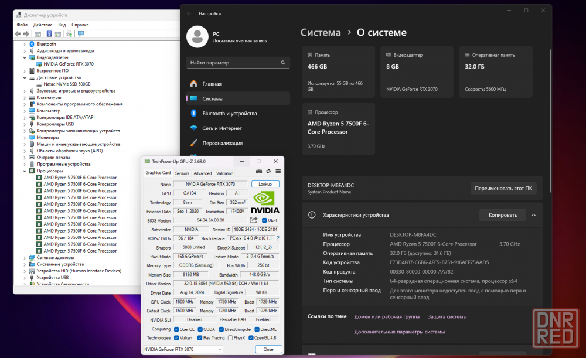Screen dimensions: 586x358
Task: Click magnifier icon in Settings search box
Action: (x=283, y=63)
